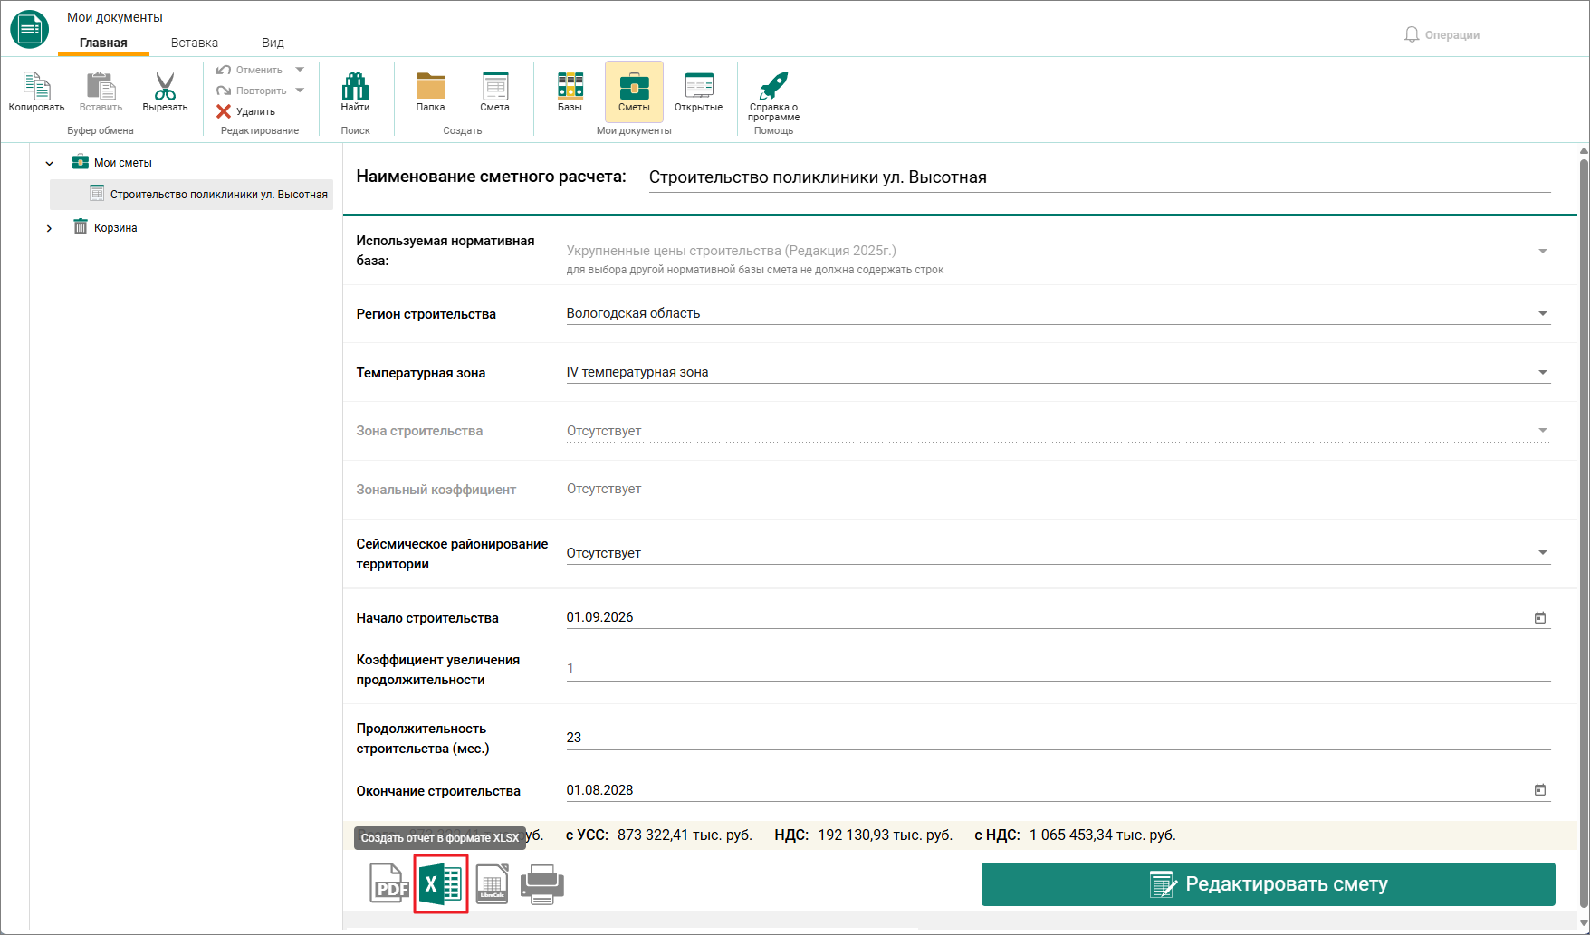The width and height of the screenshot is (1590, 935).
Task: Click Отменить undo arrow
Action: point(224,70)
